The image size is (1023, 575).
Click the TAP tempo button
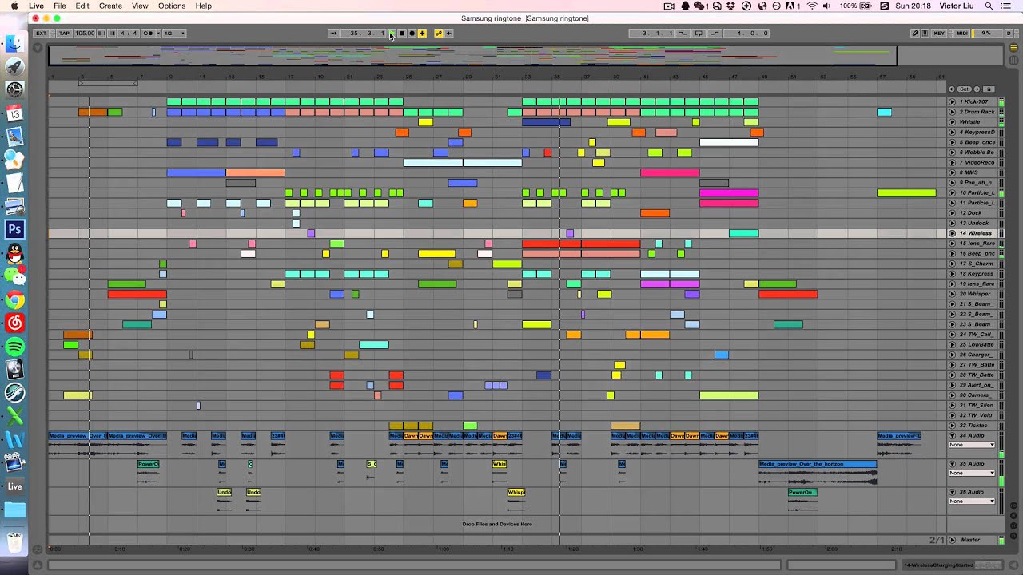pyautogui.click(x=64, y=34)
